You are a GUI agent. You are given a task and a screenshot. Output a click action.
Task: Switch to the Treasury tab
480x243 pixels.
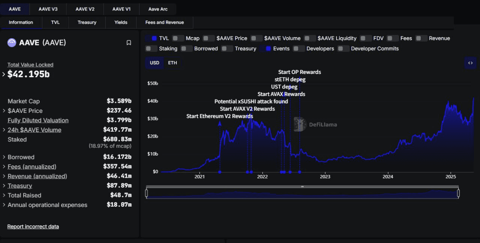(x=87, y=22)
